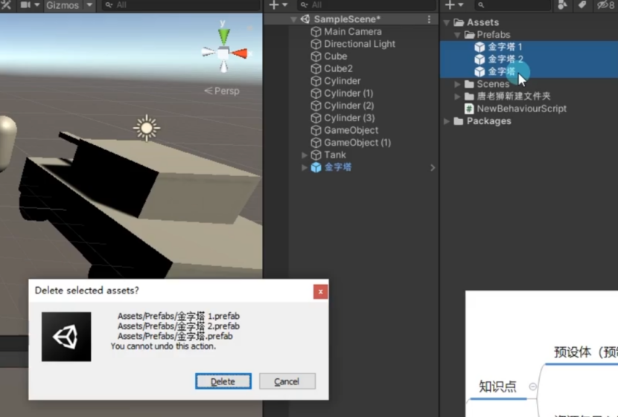Click search by label tag icon

tap(582, 4)
